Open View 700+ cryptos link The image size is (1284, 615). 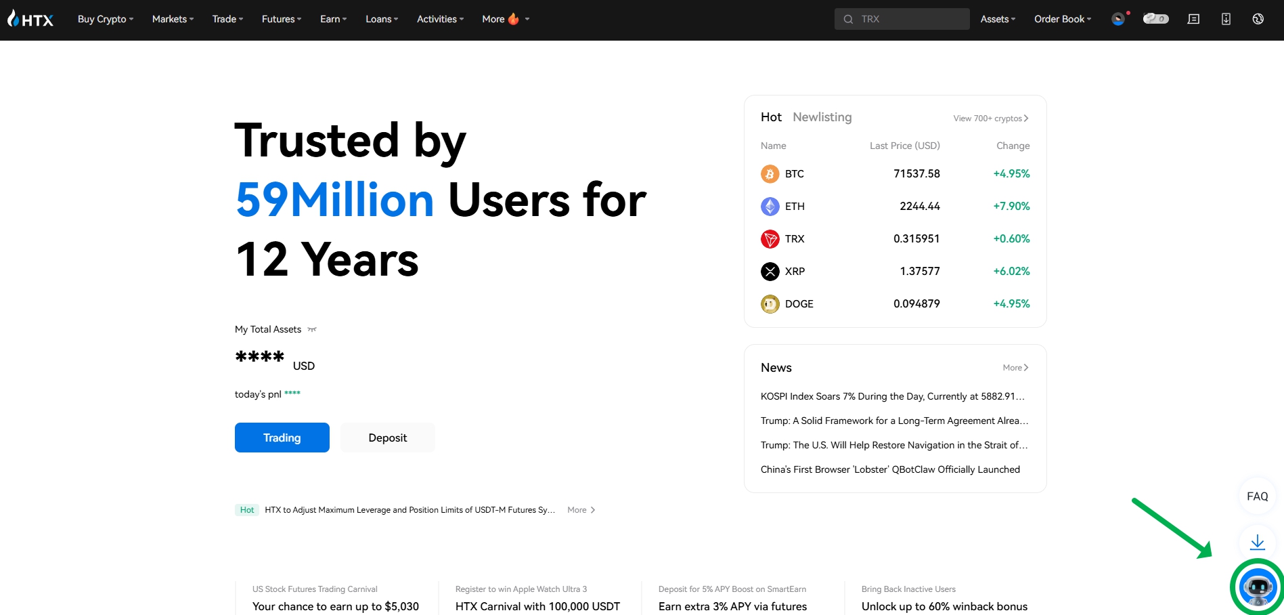[991, 119]
